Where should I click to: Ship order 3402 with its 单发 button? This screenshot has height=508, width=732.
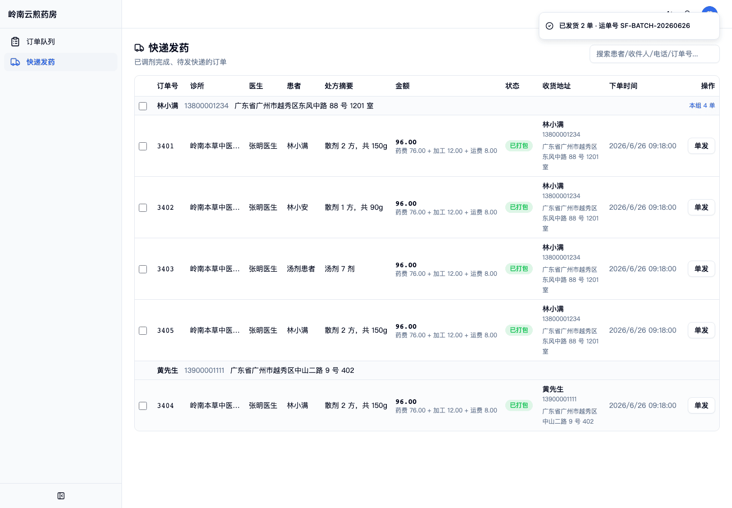coord(701,207)
